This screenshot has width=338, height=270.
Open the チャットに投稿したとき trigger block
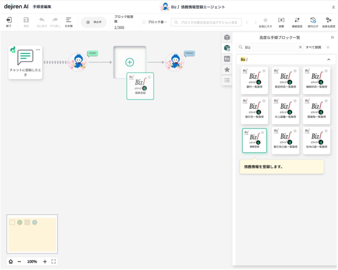click(x=25, y=62)
